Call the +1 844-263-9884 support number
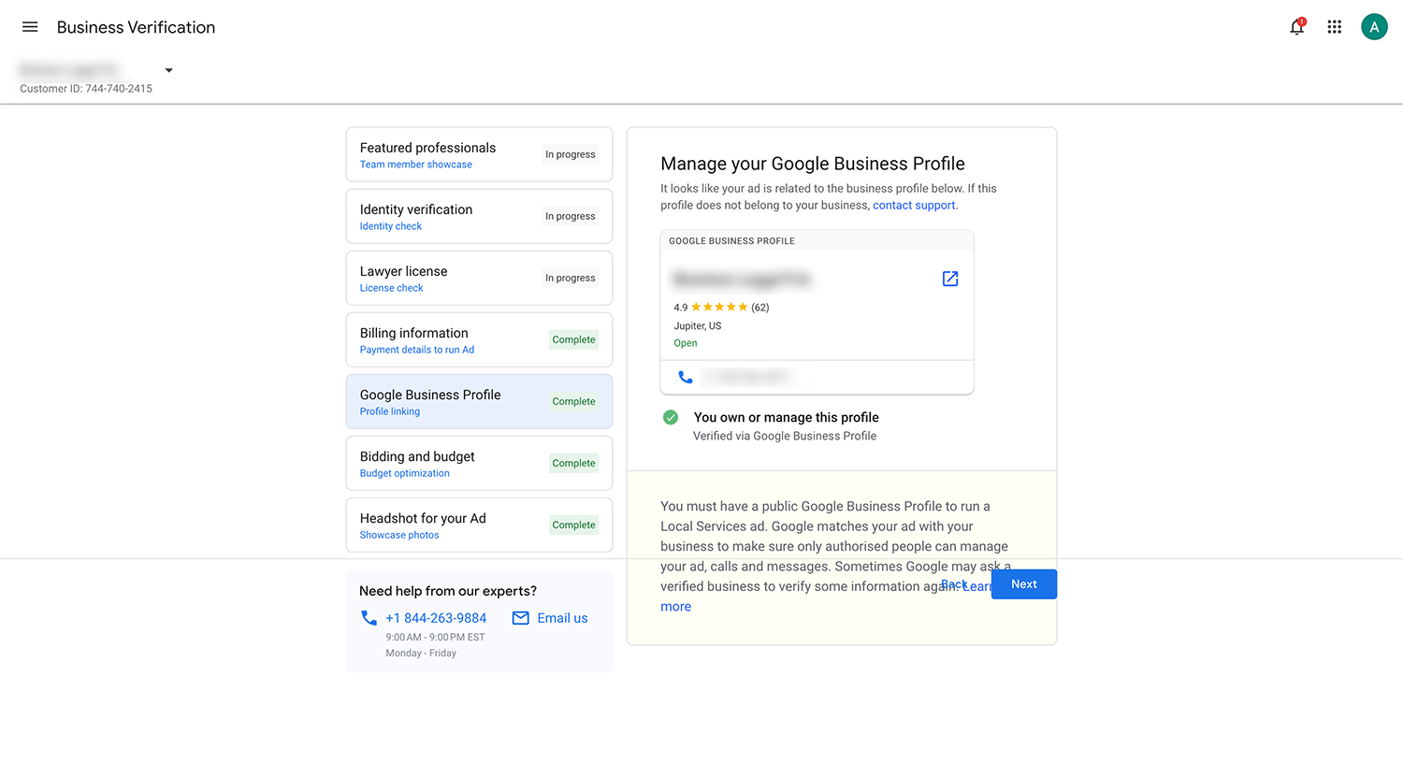Screen dimensions: 1403x777 click(x=436, y=618)
